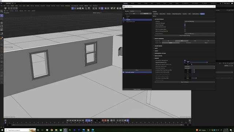Jump to the start of the timeline
The height and width of the screenshot is (132, 234).
68,120
